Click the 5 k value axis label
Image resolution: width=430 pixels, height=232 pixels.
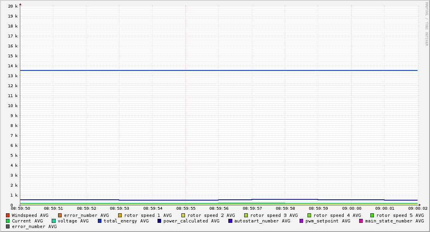14,155
